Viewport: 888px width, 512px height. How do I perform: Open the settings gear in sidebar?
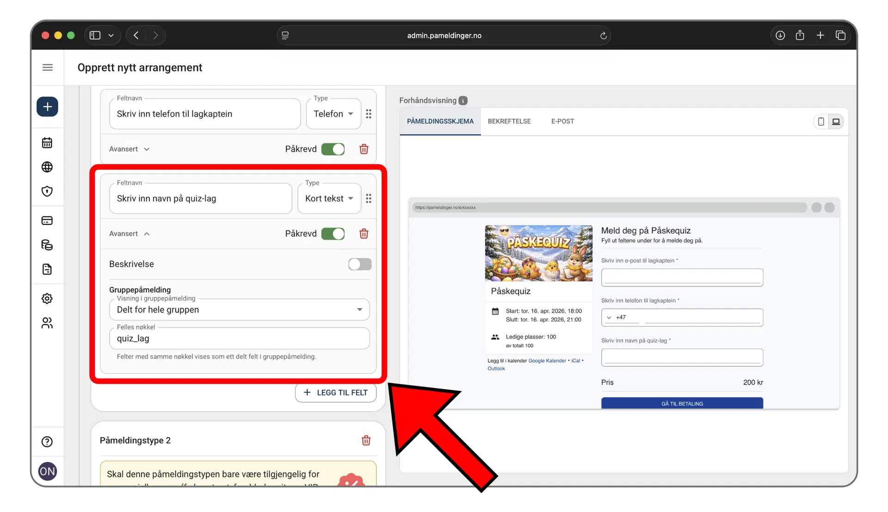click(x=47, y=299)
